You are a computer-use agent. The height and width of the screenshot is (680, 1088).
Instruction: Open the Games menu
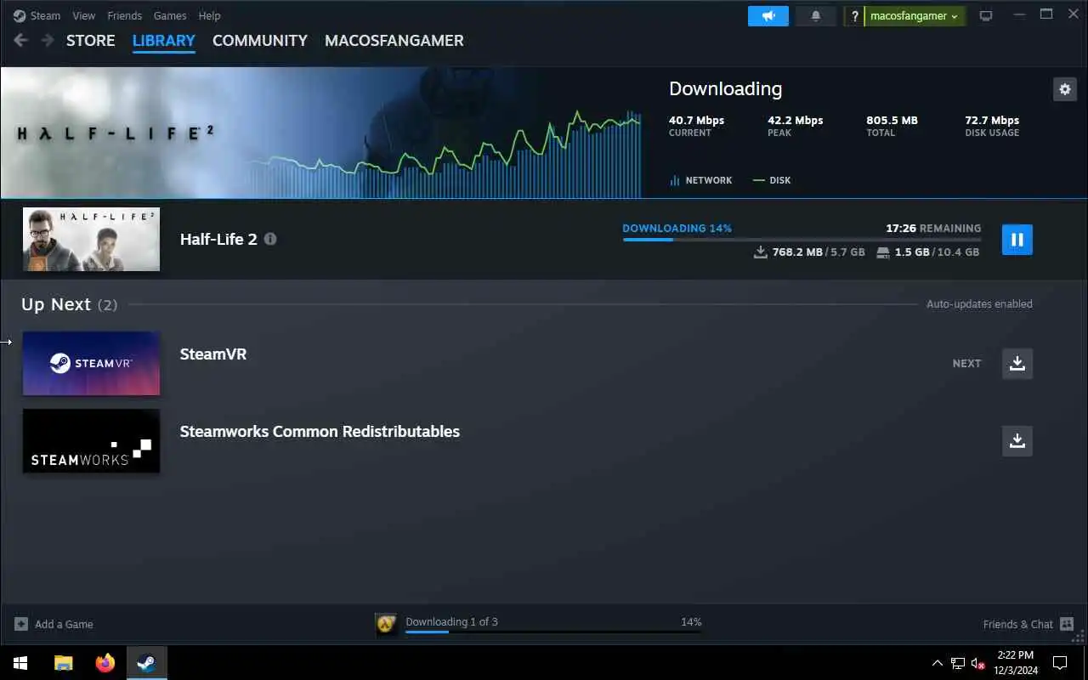click(x=170, y=15)
